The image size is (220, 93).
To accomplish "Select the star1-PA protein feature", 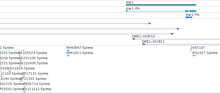I will point(189,17).
